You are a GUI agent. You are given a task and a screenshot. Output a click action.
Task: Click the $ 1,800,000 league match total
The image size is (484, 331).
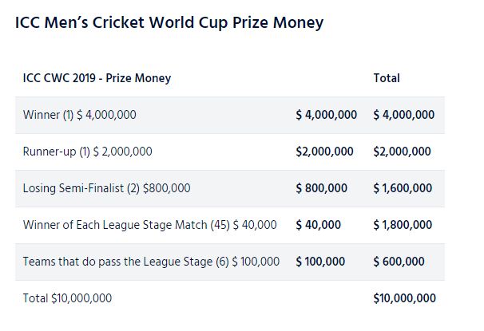coord(403,225)
